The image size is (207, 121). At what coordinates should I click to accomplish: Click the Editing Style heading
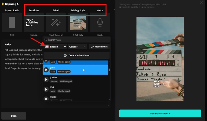tap(78, 11)
